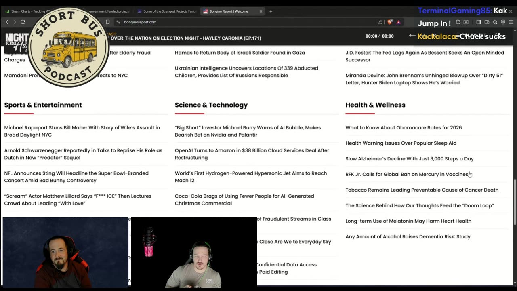Open Big Short Investor Michael Burry article
This screenshot has width=517, height=291.
pos(248,131)
